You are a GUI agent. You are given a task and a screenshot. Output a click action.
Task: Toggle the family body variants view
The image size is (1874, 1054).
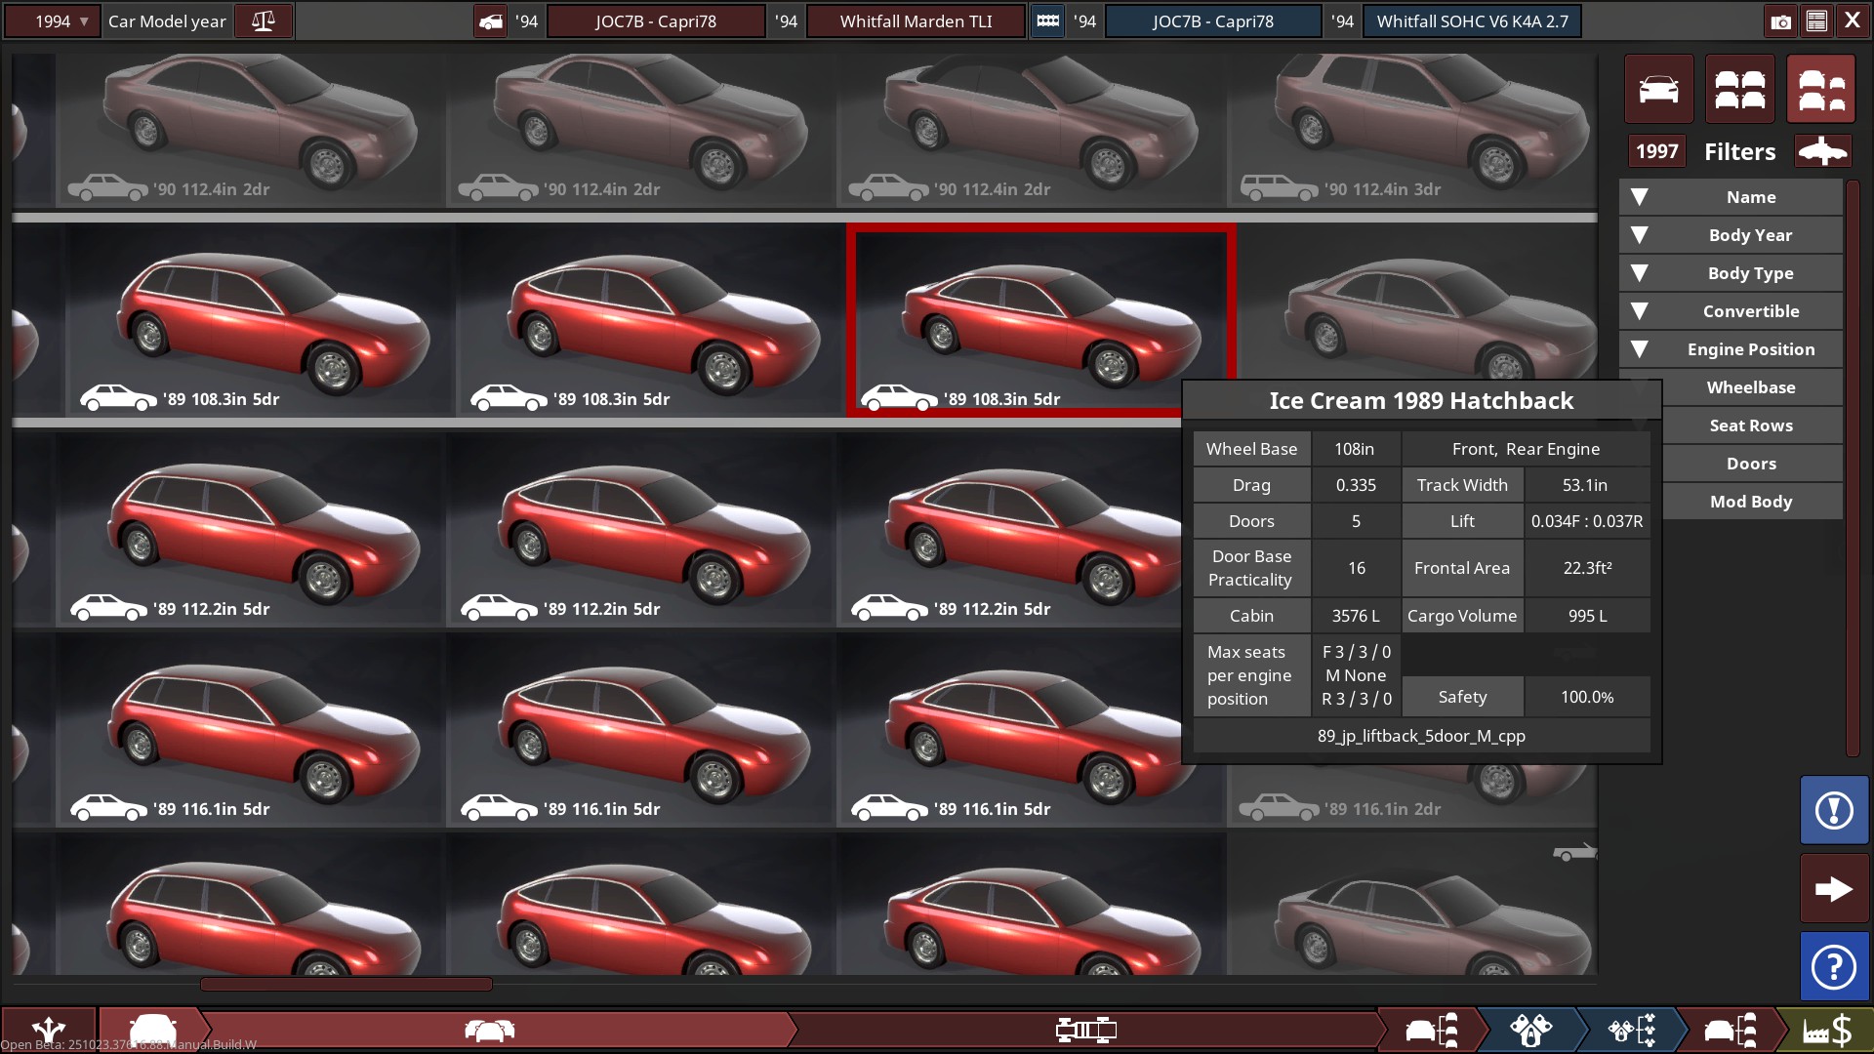pyautogui.click(x=1820, y=90)
